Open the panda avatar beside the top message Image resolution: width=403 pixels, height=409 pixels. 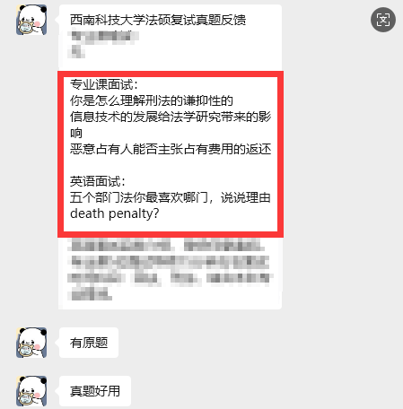[x=31, y=20]
